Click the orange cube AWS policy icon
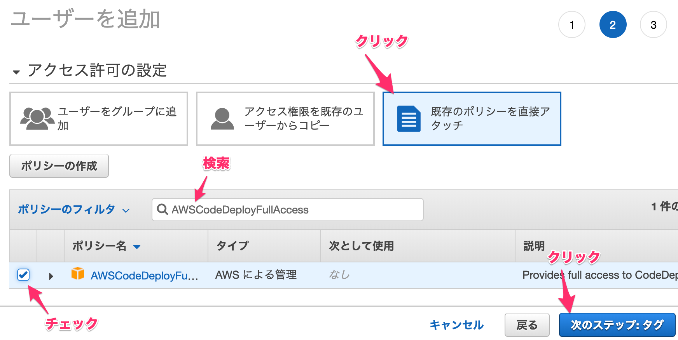Viewport: 678px width, 340px height. tap(78, 273)
